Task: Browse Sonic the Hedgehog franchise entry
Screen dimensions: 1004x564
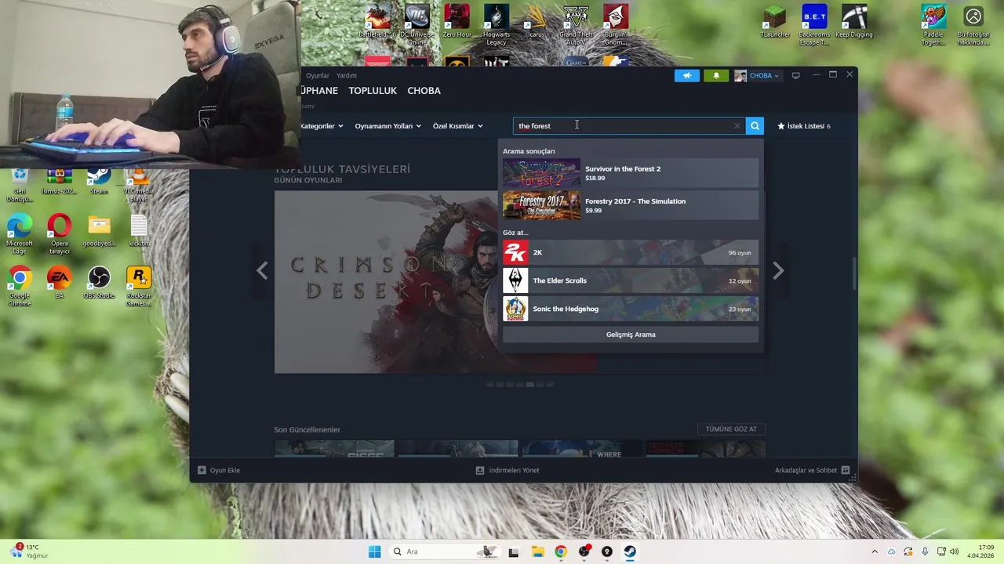Action: [x=631, y=309]
